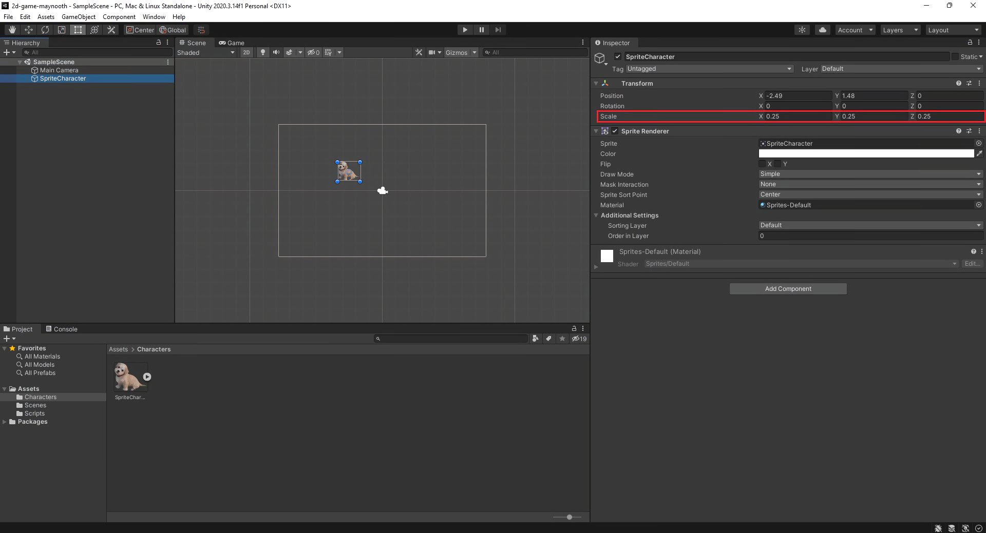
Task: Toggle scene lighting with lightbulb icon
Action: [x=263, y=52]
